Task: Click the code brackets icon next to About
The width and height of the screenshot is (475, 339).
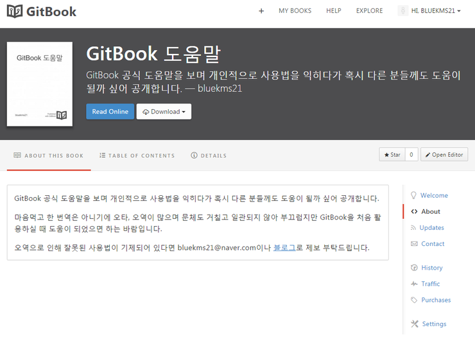Action: pos(414,211)
